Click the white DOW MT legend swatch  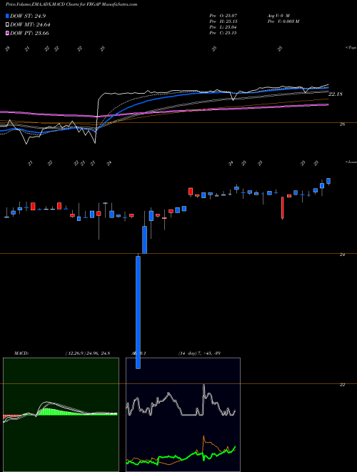(x=8, y=25)
